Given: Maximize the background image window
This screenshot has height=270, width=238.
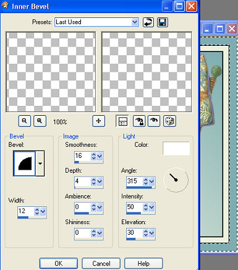Looking at the screenshot, I should tap(219, 28).
